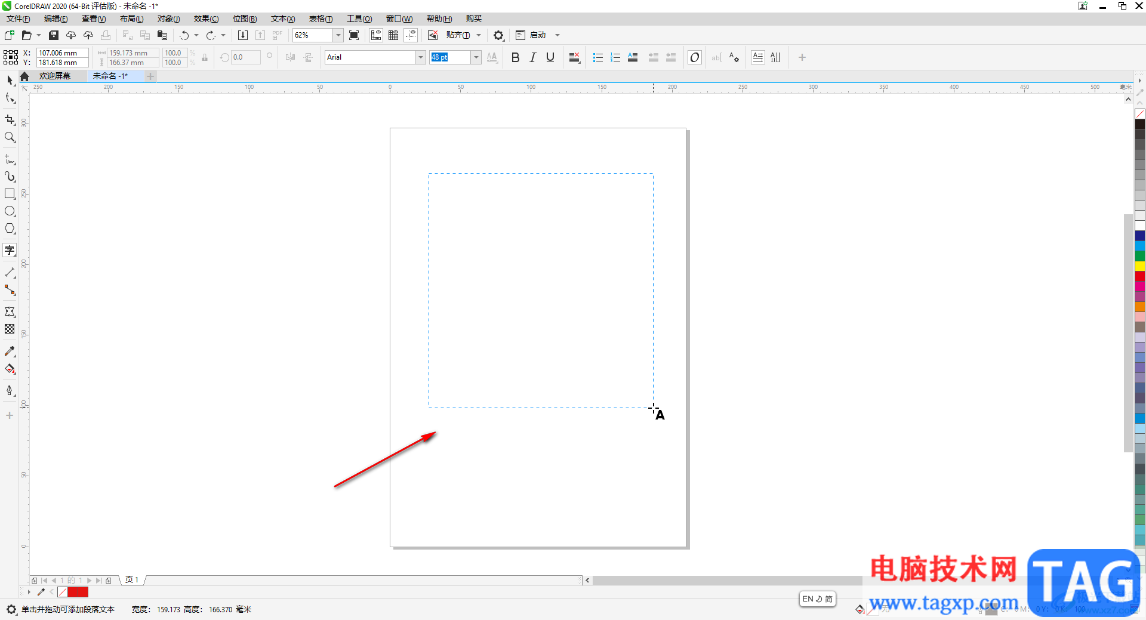Select the Freehand drawing tool
The height and width of the screenshot is (620, 1146).
10,159
